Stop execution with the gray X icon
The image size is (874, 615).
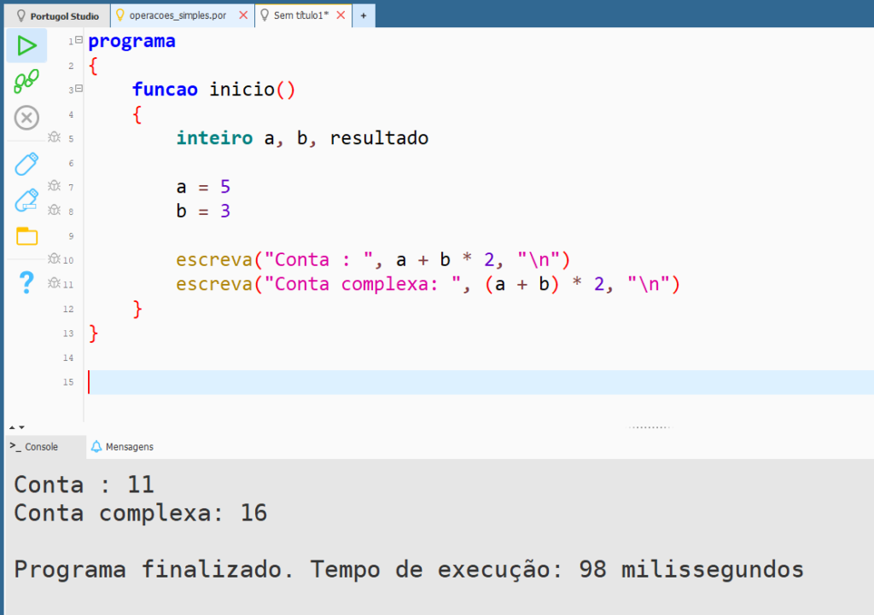point(26,118)
